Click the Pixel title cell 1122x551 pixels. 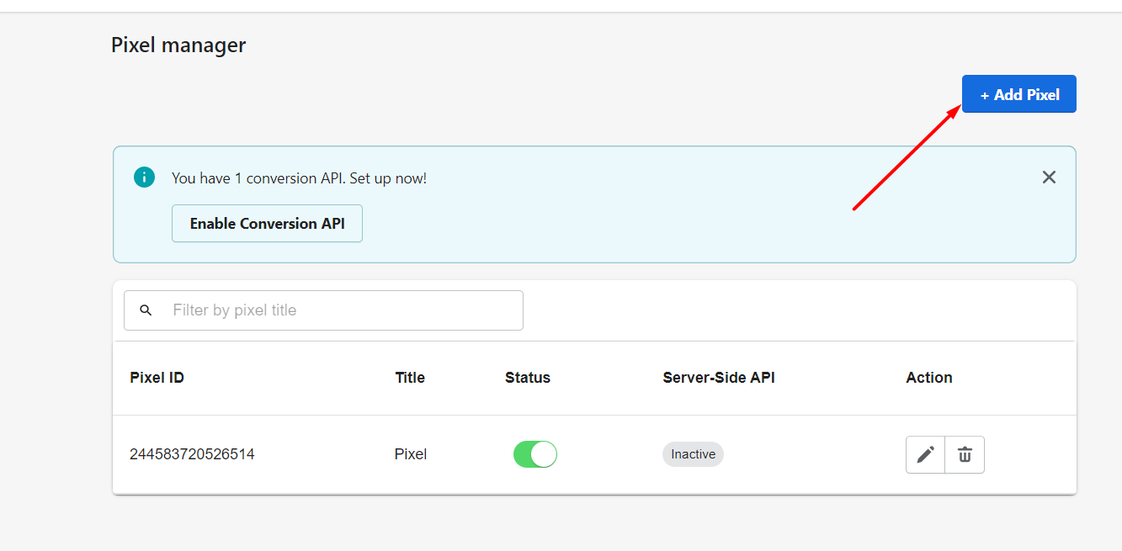pyautogui.click(x=411, y=454)
